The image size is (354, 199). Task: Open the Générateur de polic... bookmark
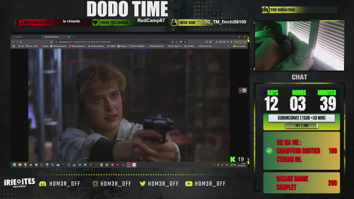click(59, 46)
